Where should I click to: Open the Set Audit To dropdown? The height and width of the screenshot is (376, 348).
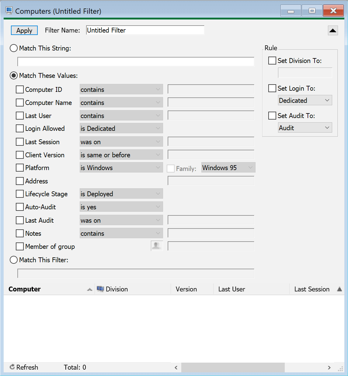click(305, 128)
